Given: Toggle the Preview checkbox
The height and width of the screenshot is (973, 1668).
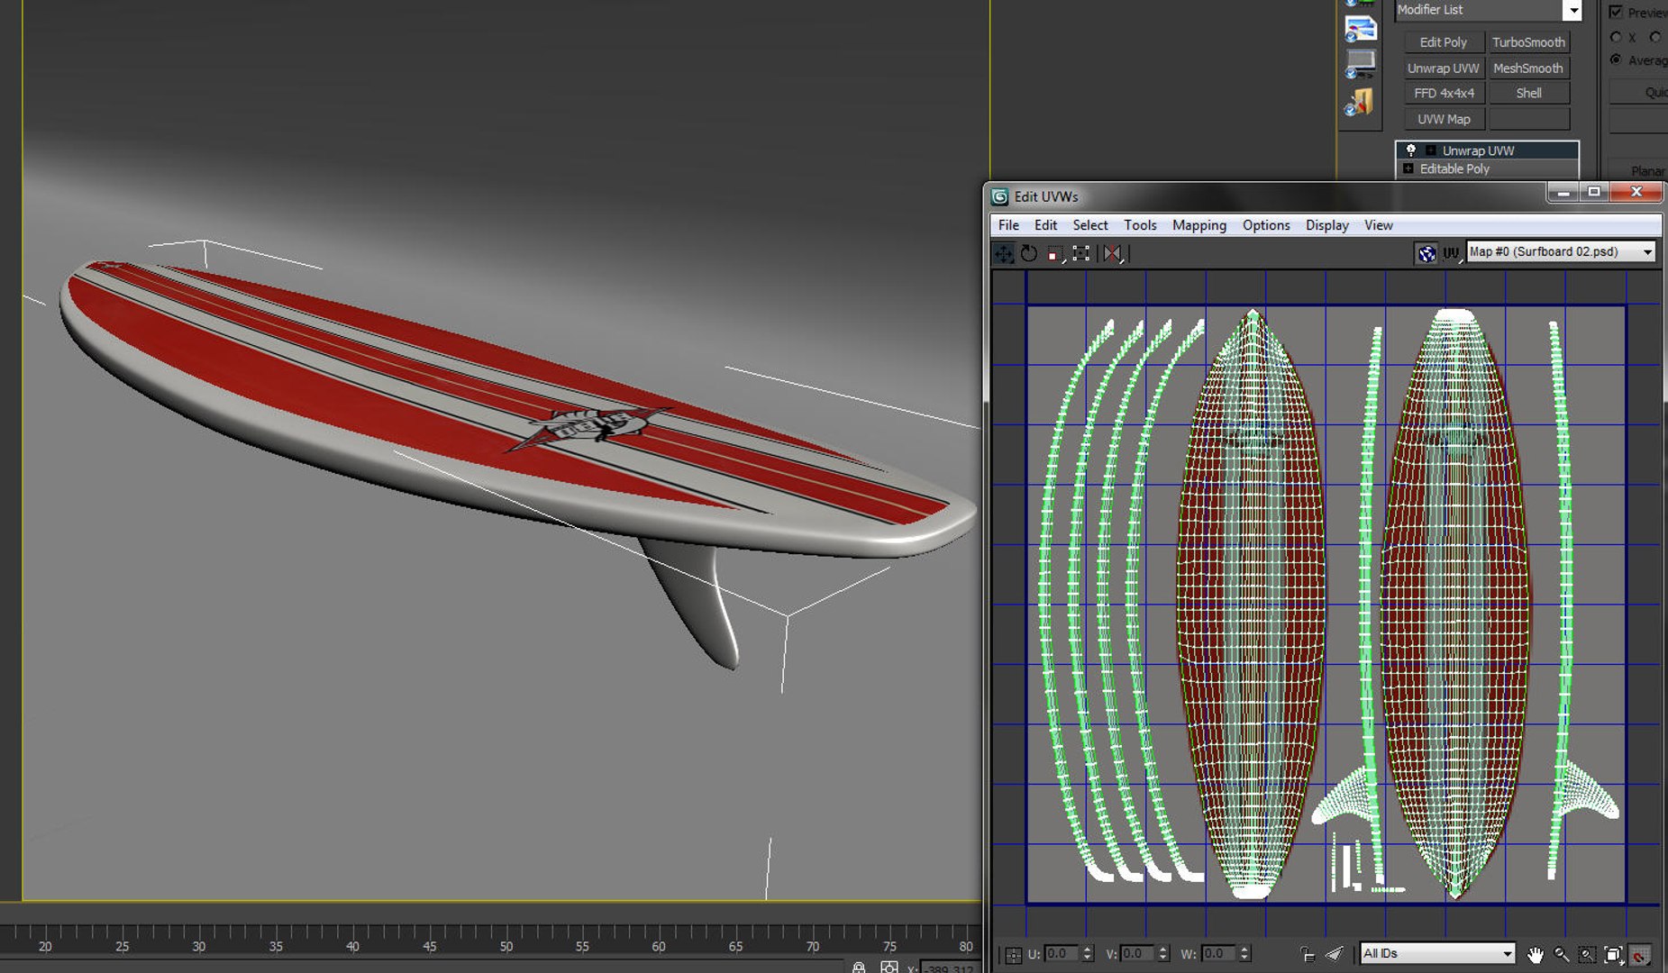Looking at the screenshot, I should click(x=1616, y=12).
